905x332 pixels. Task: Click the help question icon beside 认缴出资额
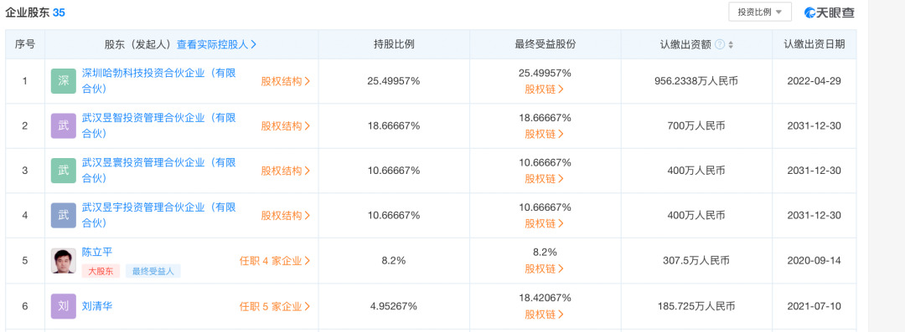(x=719, y=44)
